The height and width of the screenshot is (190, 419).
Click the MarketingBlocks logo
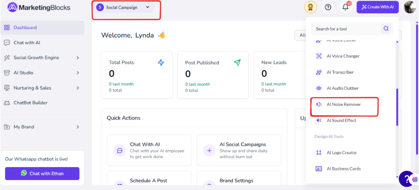(39, 8)
